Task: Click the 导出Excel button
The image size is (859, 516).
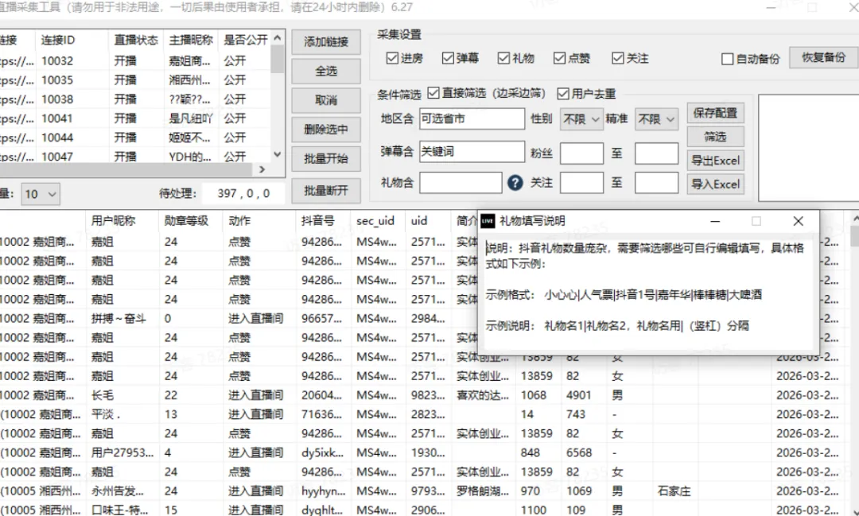Action: (x=715, y=161)
